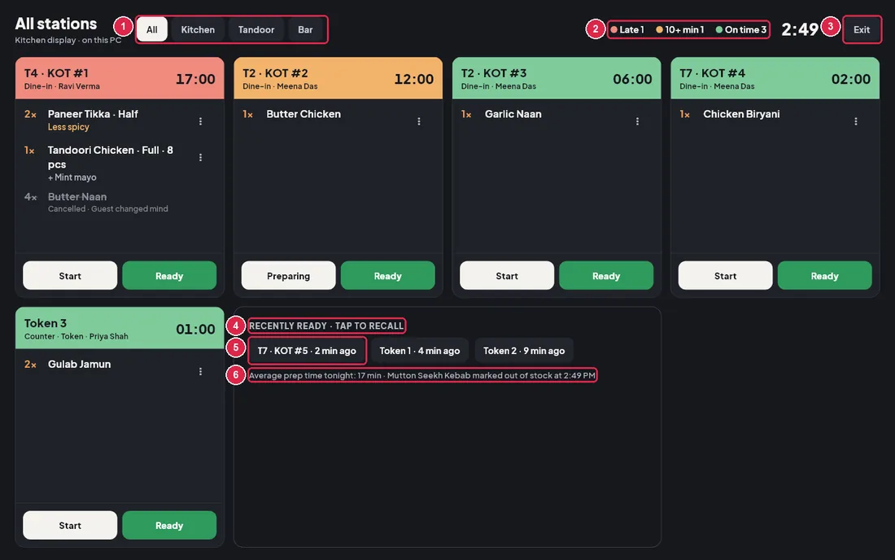The height and width of the screenshot is (560, 895).
Task: Mark T2 KOT #2 as Ready
Action: [388, 276]
